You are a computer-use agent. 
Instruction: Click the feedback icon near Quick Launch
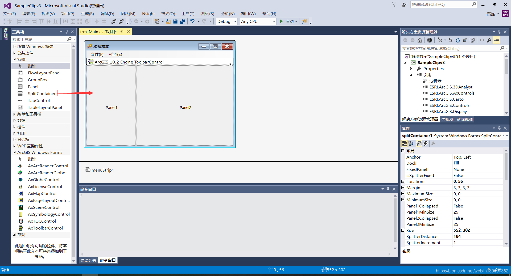(x=405, y=5)
